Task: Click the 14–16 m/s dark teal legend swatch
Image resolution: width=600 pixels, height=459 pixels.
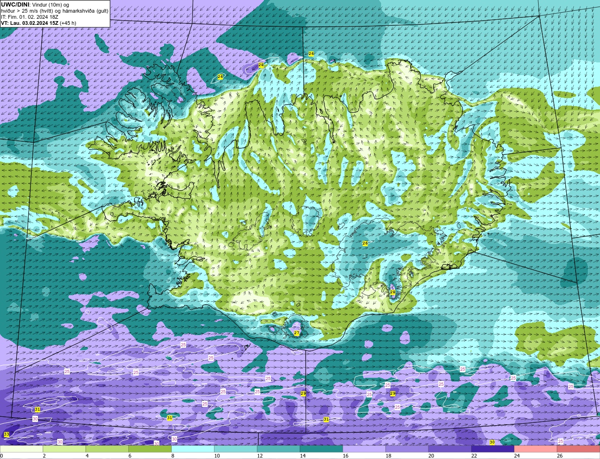Action: point(322,449)
